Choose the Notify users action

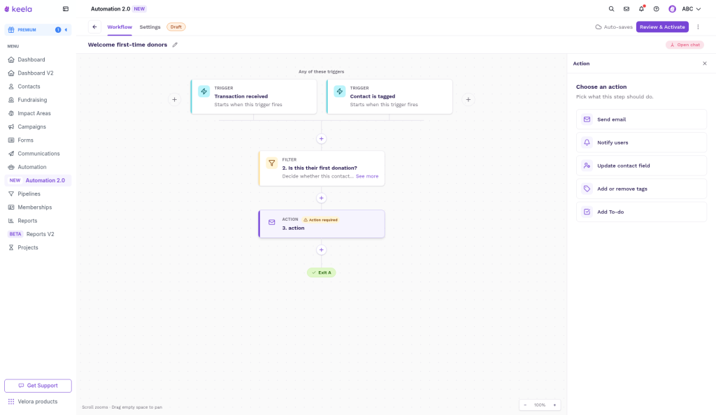click(641, 143)
